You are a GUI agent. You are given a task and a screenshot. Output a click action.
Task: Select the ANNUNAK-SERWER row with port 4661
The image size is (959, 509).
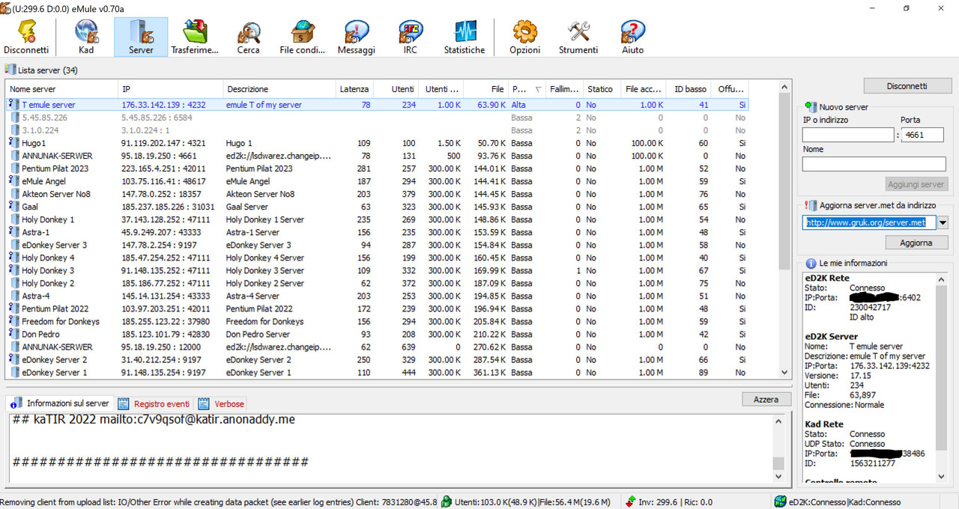click(377, 156)
